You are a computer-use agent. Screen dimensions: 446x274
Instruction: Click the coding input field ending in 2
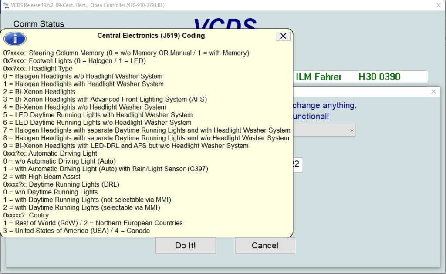[x=298, y=165]
